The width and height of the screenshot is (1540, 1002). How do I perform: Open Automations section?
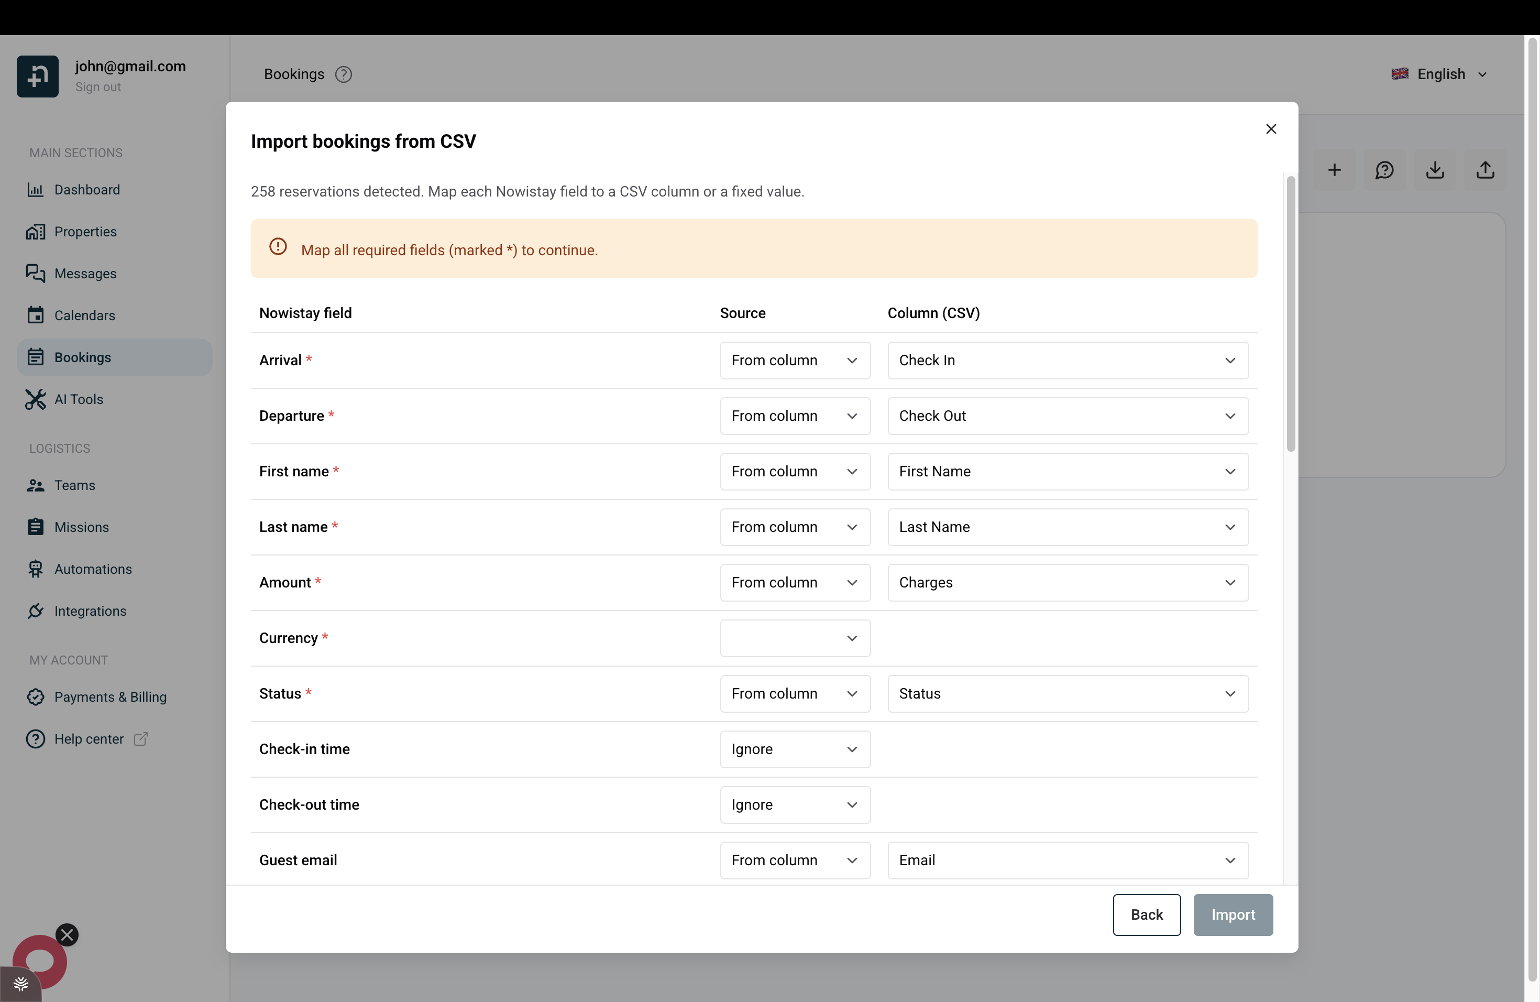point(114,569)
